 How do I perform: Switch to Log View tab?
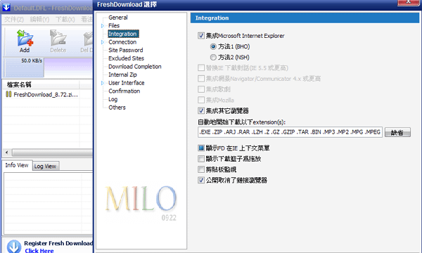(x=45, y=167)
